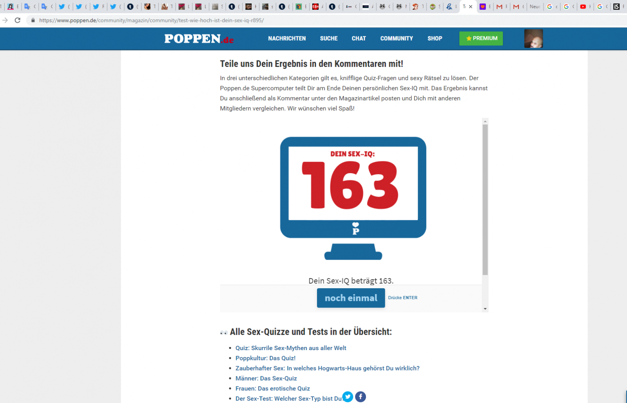Open the Hogwarts-Haus quiz link

[x=327, y=368]
